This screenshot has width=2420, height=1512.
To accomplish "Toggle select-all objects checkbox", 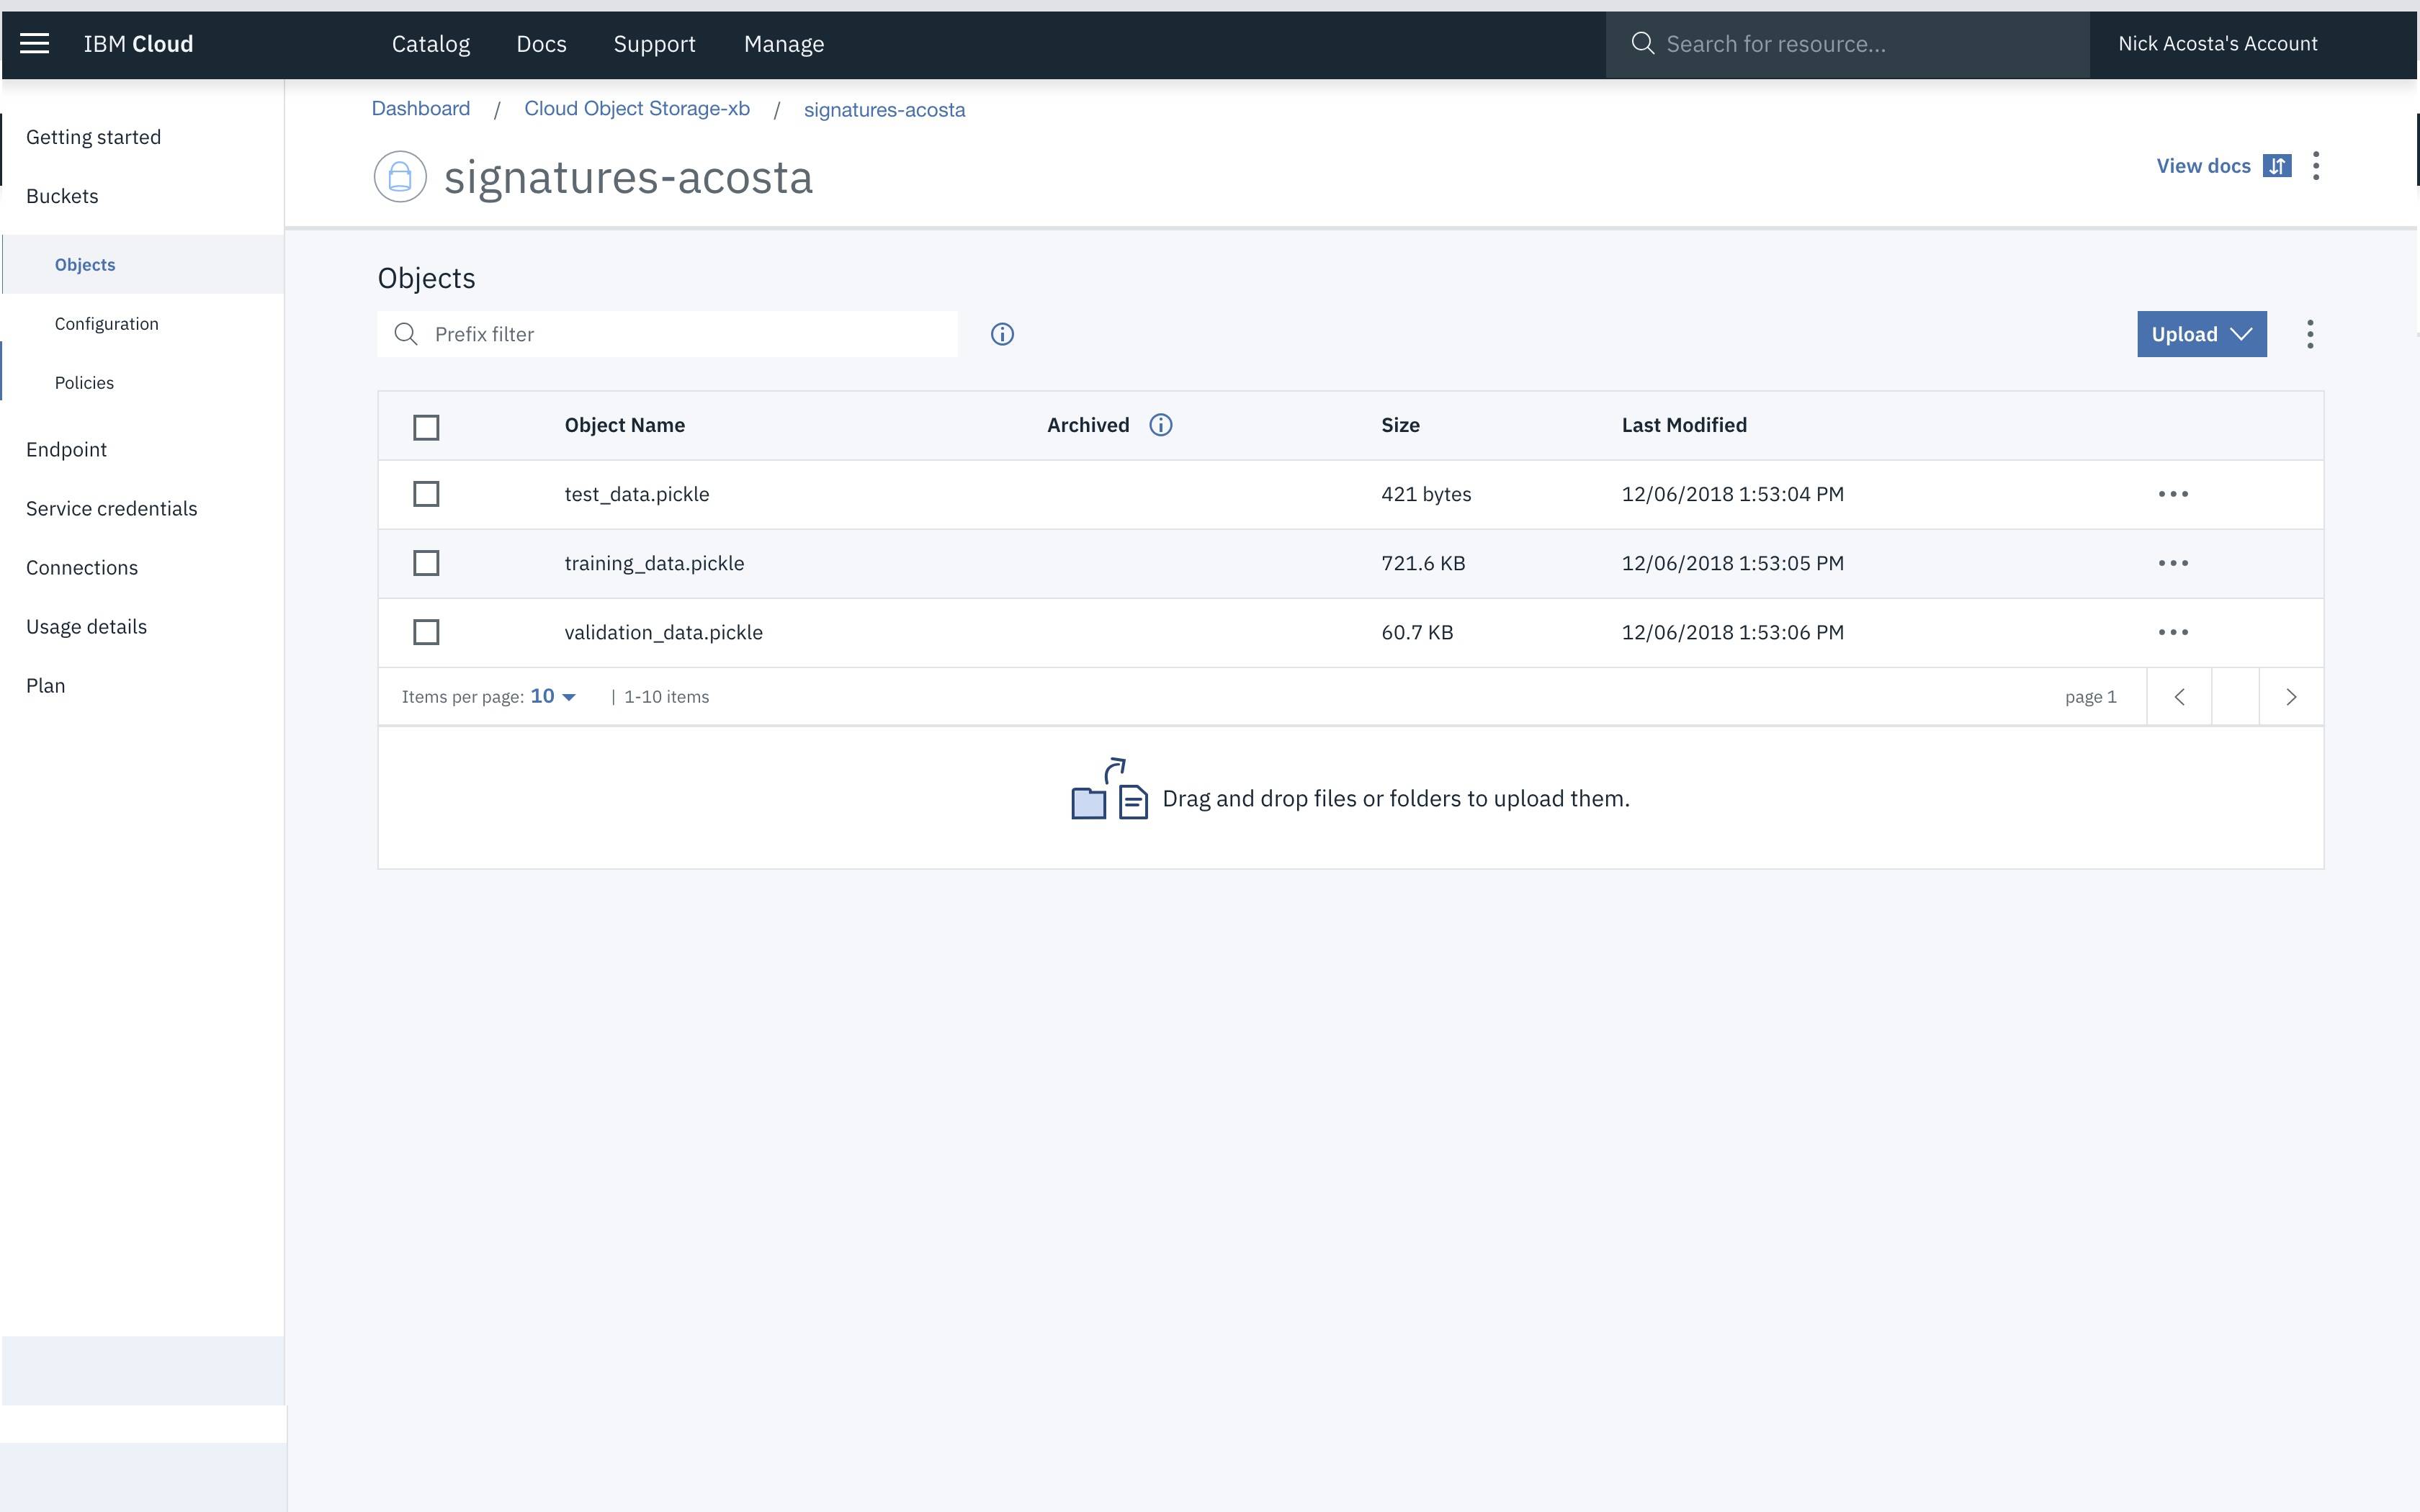I will (x=426, y=427).
